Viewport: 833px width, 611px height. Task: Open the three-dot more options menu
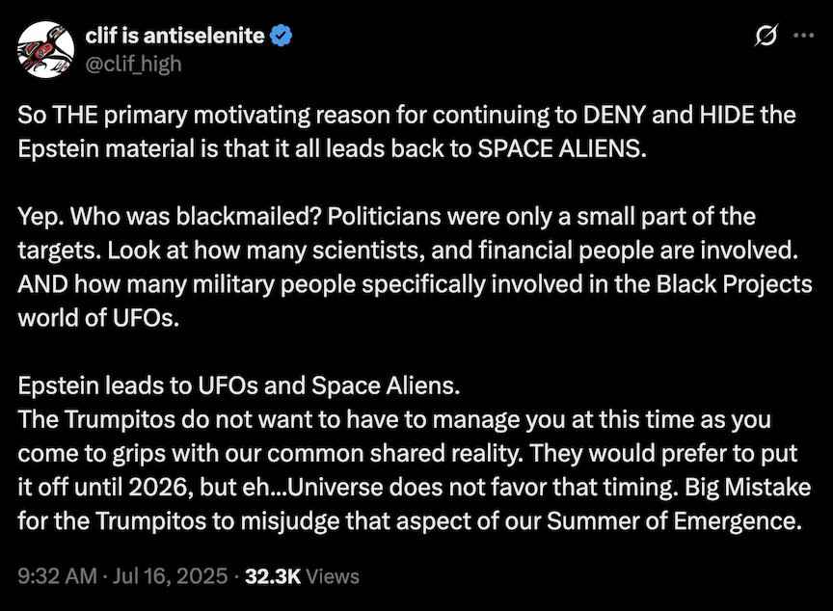(803, 37)
